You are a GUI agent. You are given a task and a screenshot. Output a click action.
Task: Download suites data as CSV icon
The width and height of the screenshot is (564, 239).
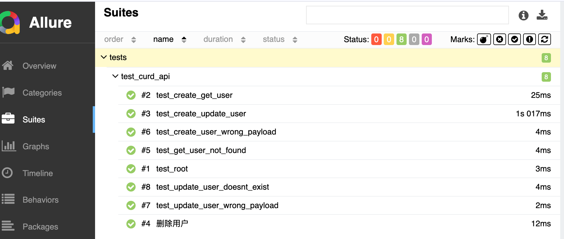(542, 15)
